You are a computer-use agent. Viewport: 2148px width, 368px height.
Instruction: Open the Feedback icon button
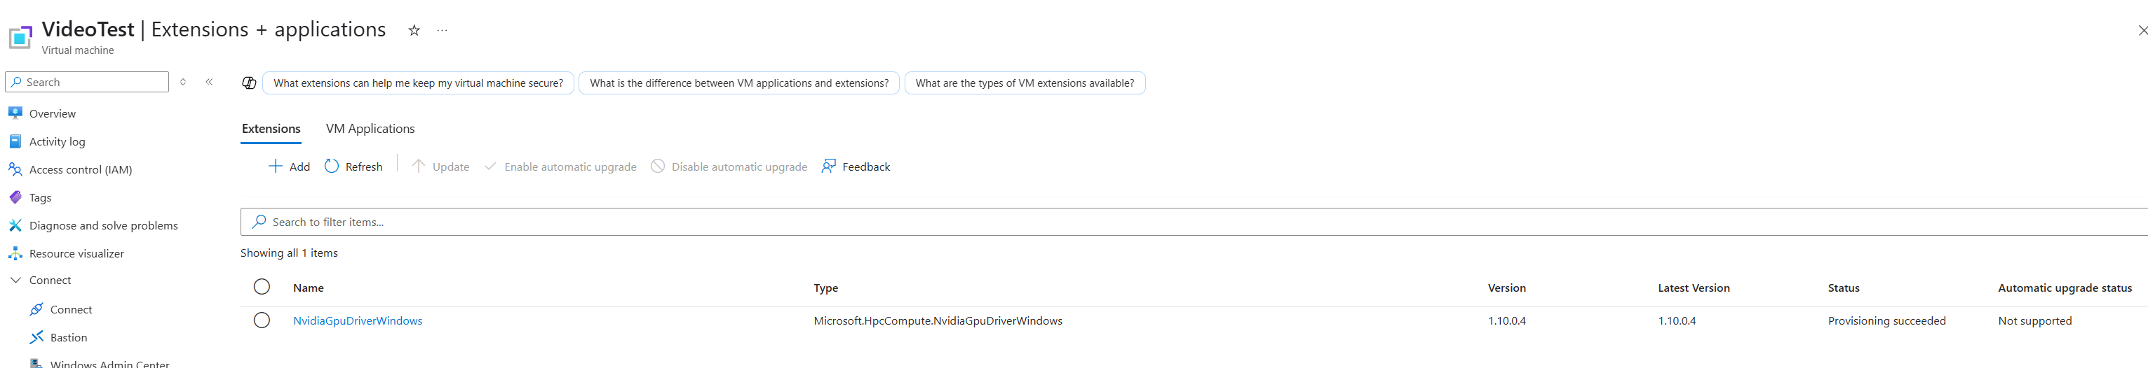point(828,166)
